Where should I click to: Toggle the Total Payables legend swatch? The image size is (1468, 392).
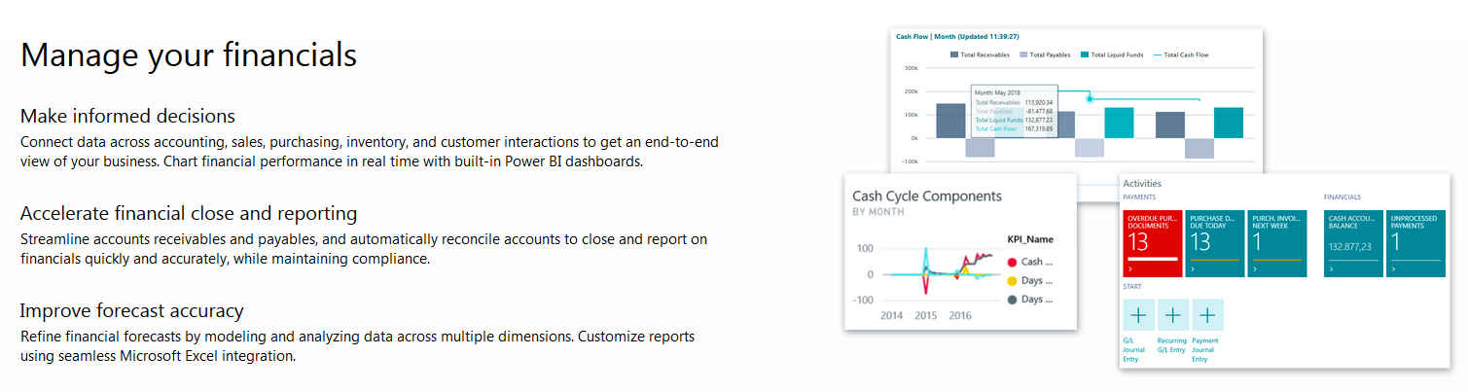click(1024, 55)
